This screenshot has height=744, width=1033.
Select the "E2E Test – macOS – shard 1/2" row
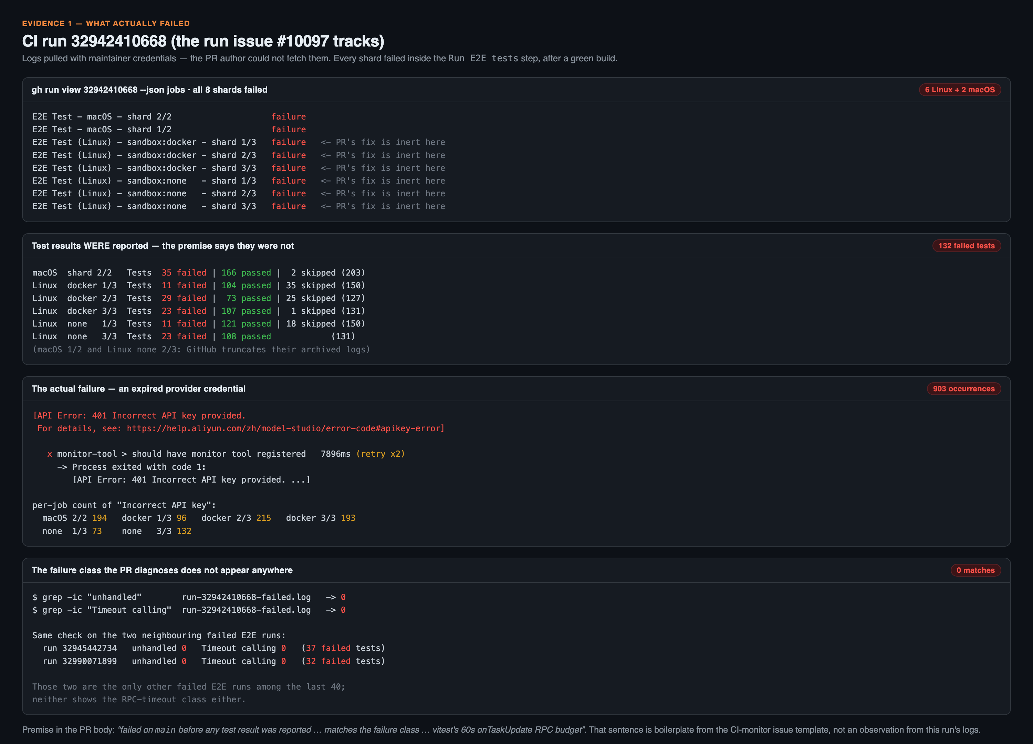pyautogui.click(x=169, y=130)
